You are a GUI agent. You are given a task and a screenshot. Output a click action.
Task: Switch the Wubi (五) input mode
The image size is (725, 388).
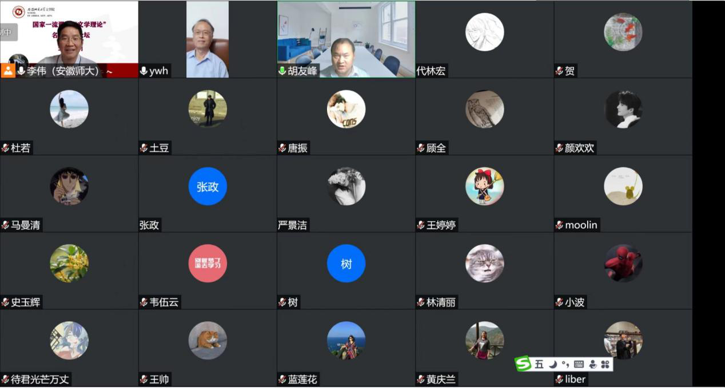pos(539,364)
